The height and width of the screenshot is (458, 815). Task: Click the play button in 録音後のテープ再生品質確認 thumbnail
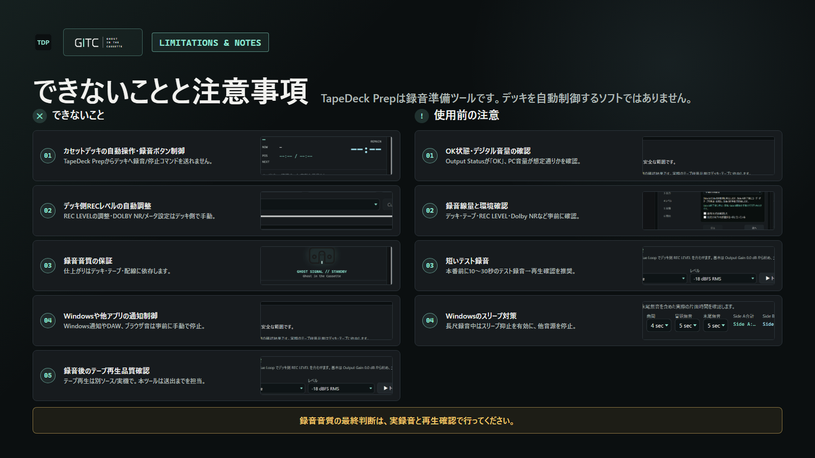[385, 388]
